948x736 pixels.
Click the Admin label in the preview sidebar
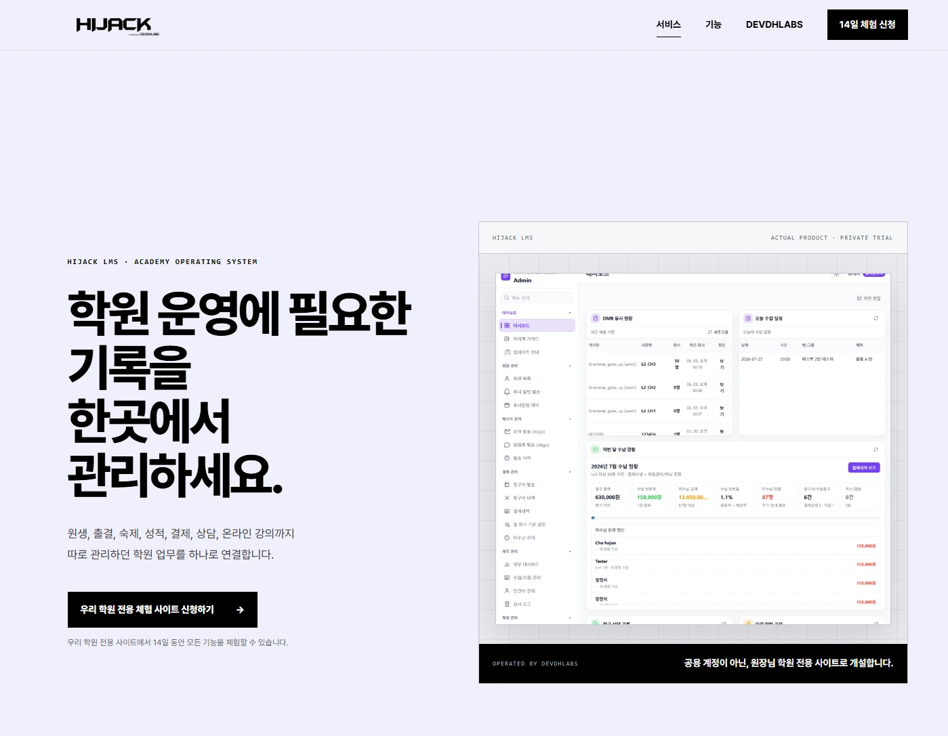pyautogui.click(x=522, y=280)
